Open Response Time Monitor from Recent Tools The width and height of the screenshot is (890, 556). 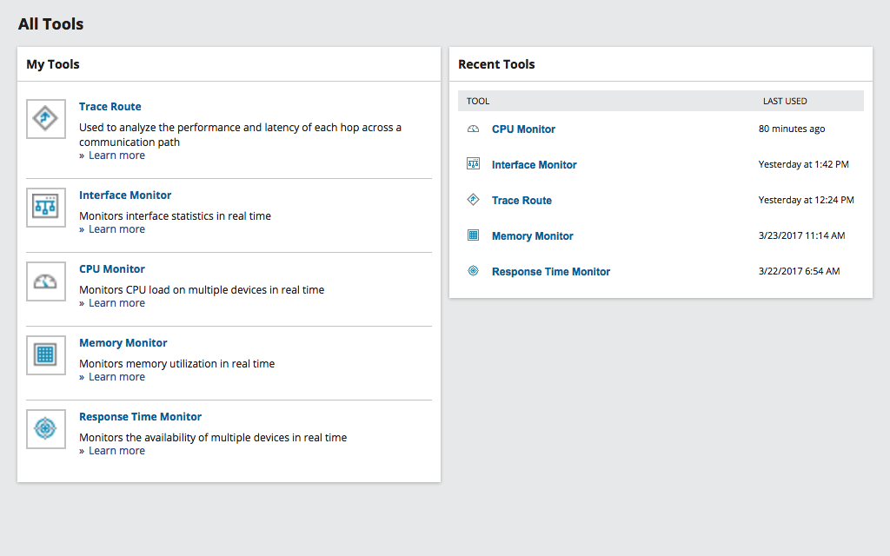pos(551,271)
